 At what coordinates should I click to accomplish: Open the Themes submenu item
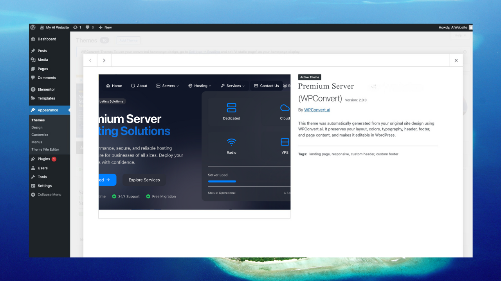click(38, 120)
